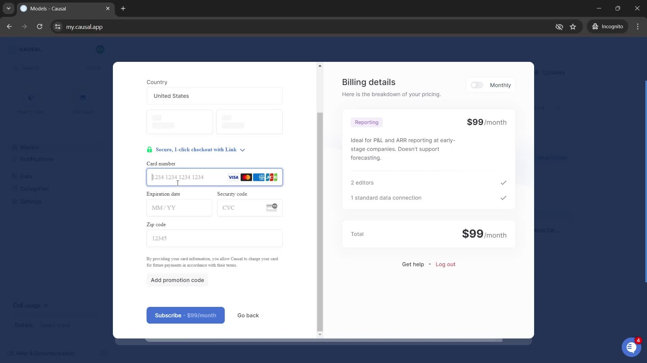Click the Go back button
Screen dimensions: 647x363
(x=248, y=315)
